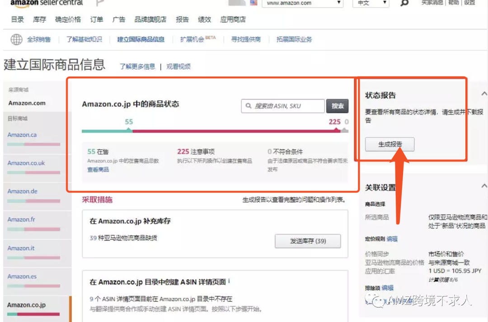This screenshot has width=488, height=322.
Task: Open the 中文 language dropdown
Action: pos(371,3)
